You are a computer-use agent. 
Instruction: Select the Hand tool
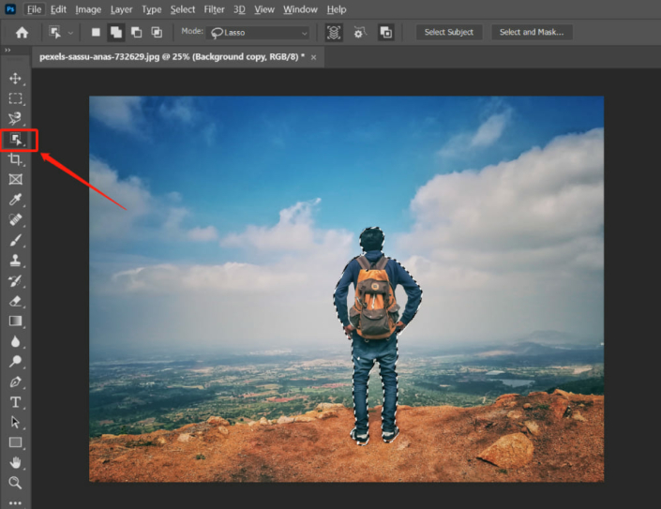(x=15, y=462)
